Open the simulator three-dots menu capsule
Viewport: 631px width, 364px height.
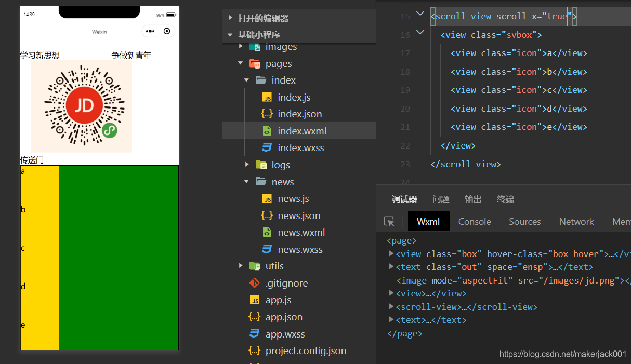click(150, 31)
